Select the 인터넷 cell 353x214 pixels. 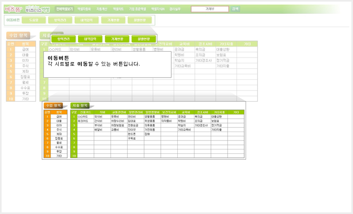(x=135, y=130)
